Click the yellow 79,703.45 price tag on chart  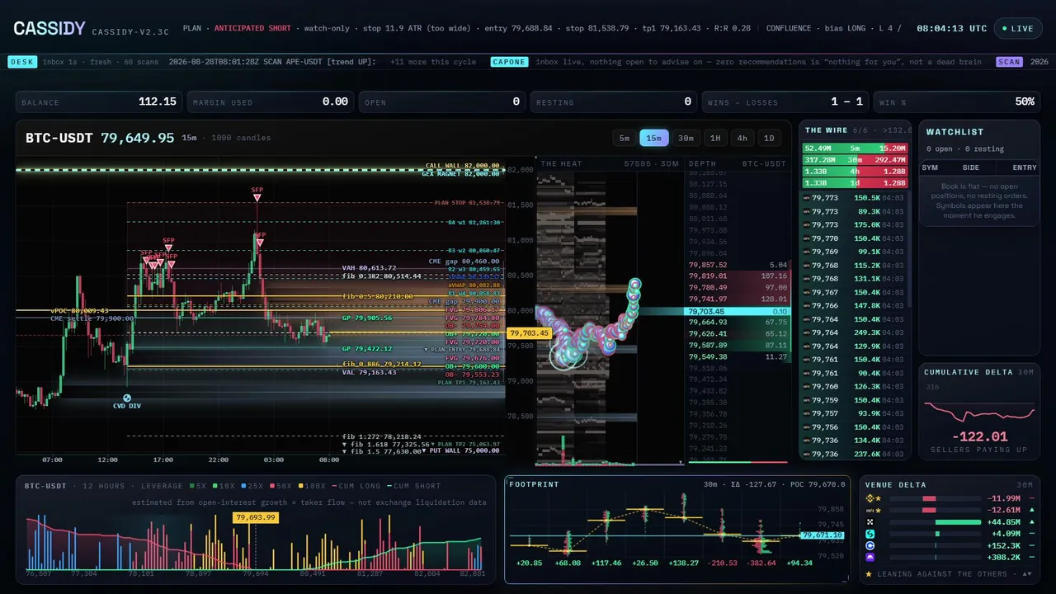tap(529, 333)
